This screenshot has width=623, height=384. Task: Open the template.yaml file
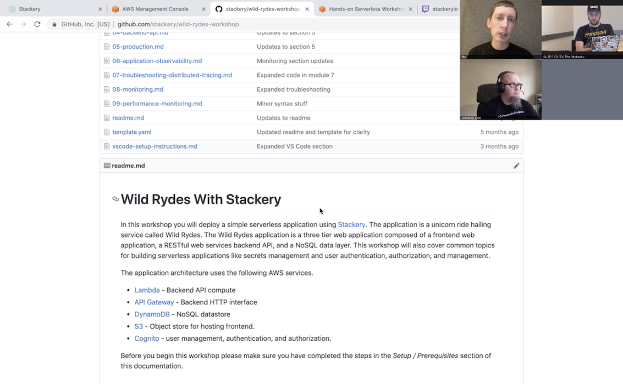click(x=131, y=132)
